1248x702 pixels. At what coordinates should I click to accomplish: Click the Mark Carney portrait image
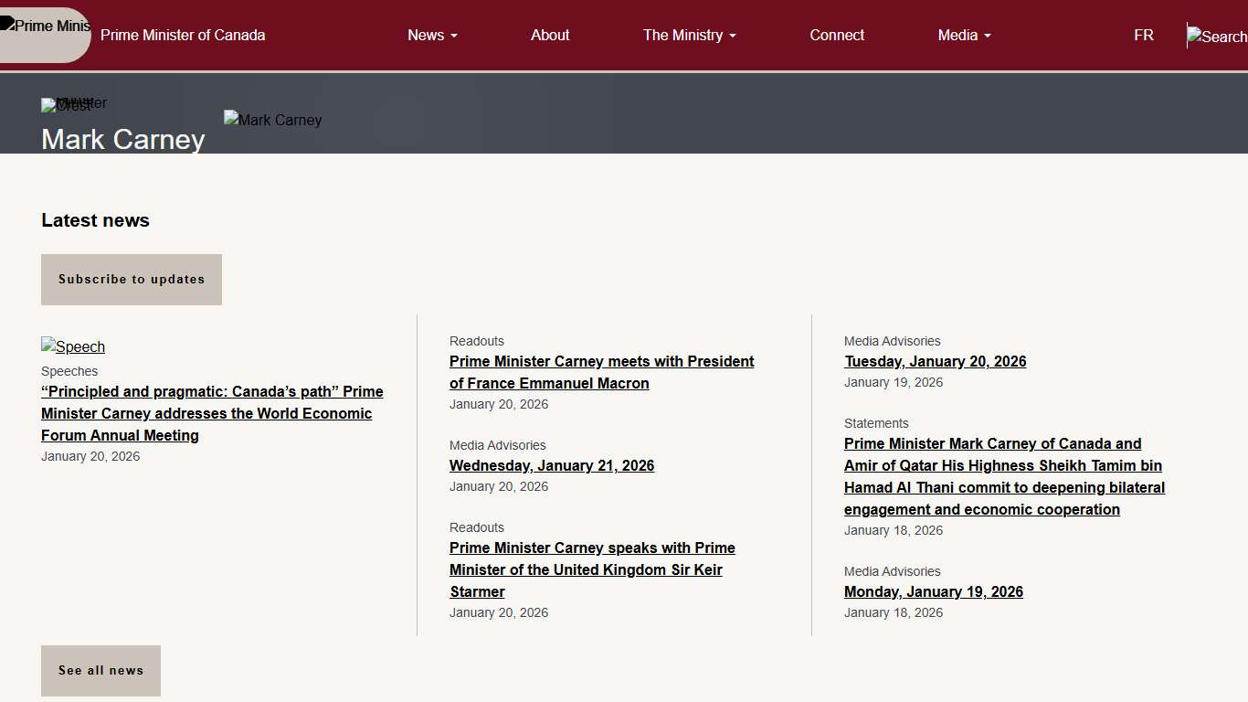click(x=272, y=120)
